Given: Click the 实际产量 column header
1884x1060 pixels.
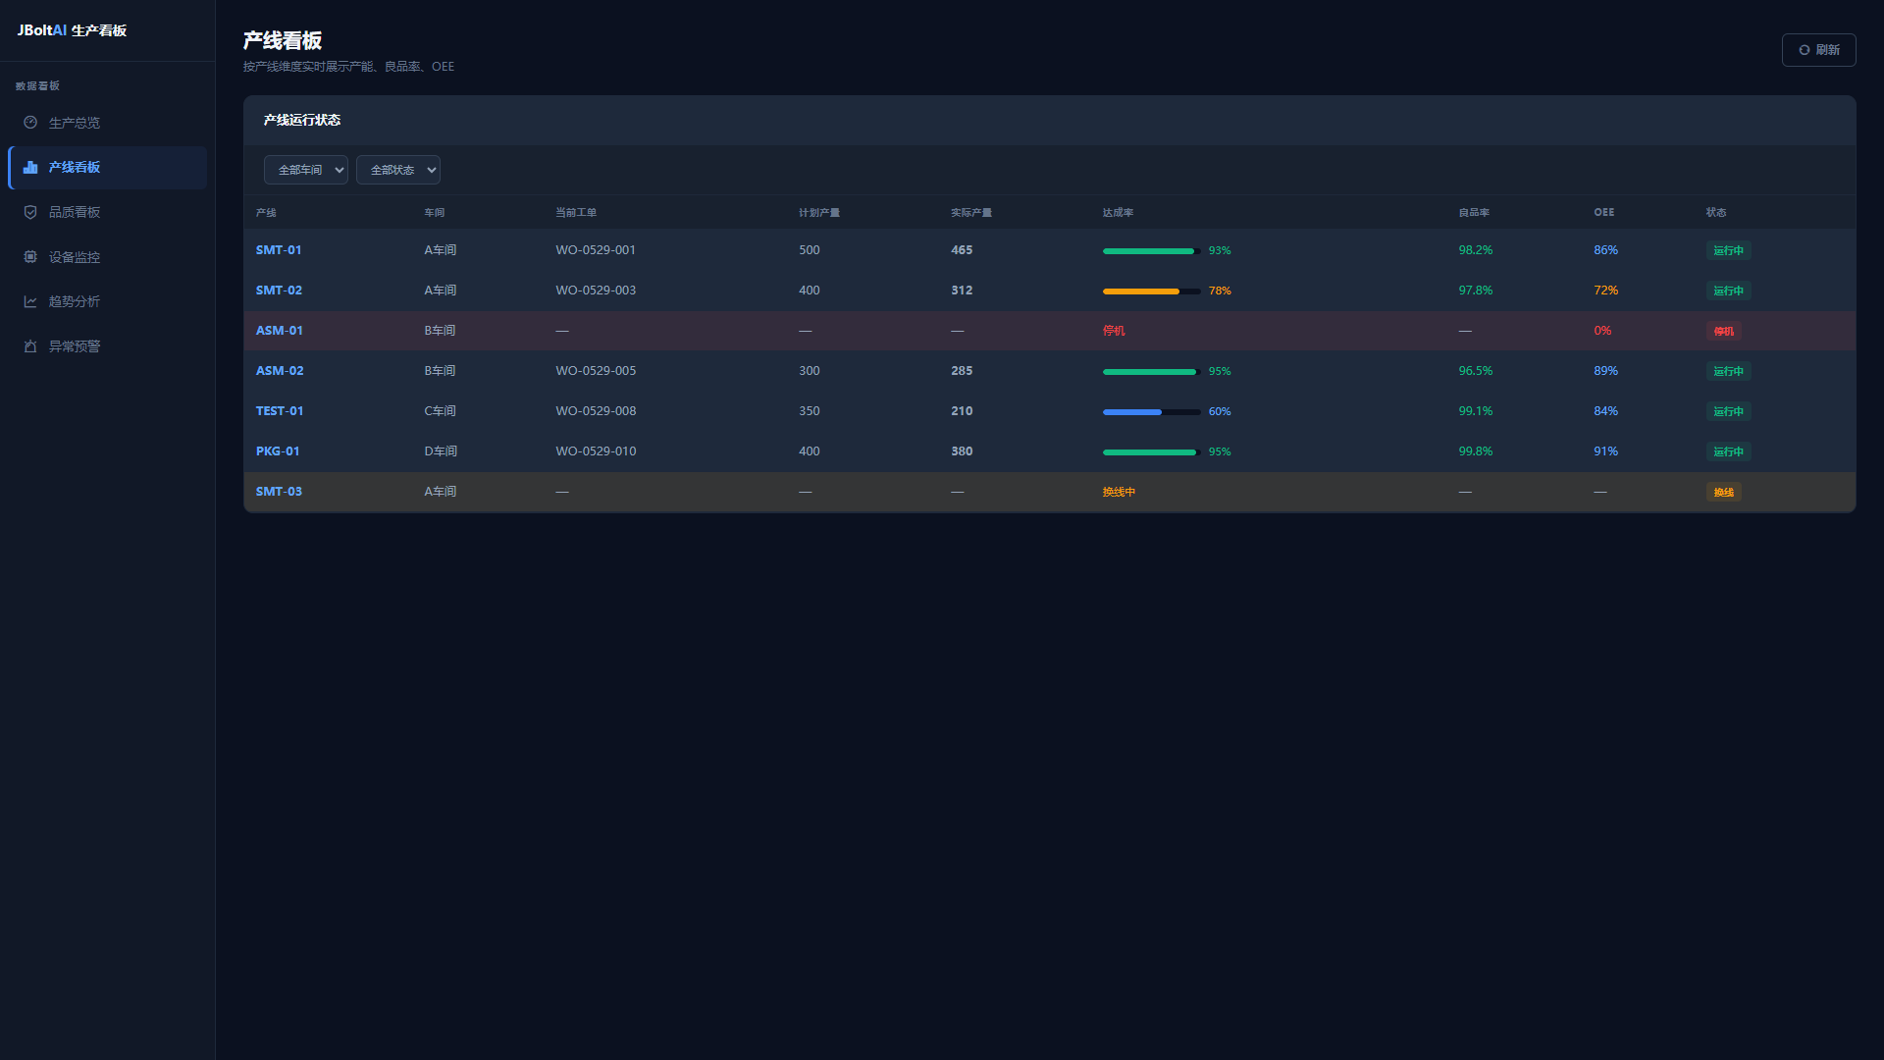Looking at the screenshot, I should coord(971,213).
